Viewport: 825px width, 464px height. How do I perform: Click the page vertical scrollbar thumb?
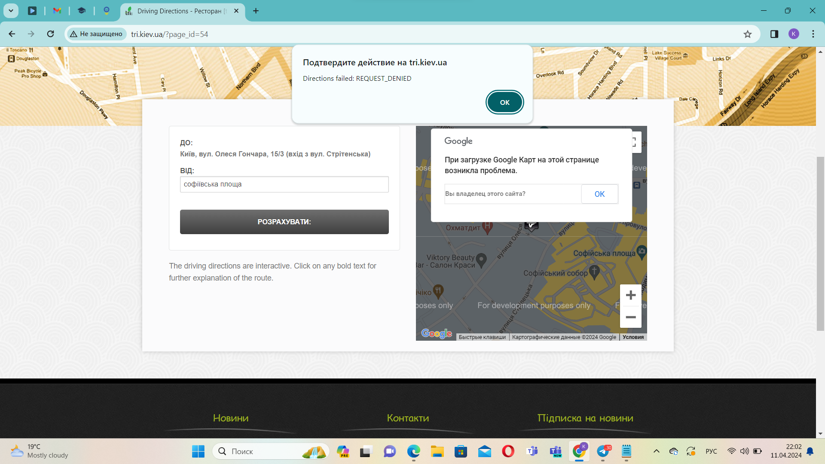[820, 243]
